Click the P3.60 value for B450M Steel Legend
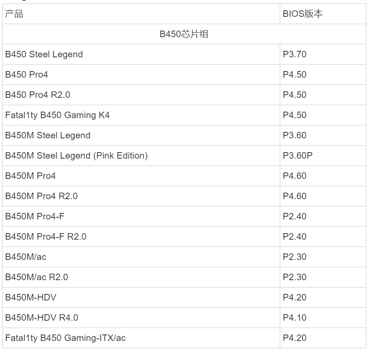This screenshot has height=353, width=369. (x=294, y=135)
